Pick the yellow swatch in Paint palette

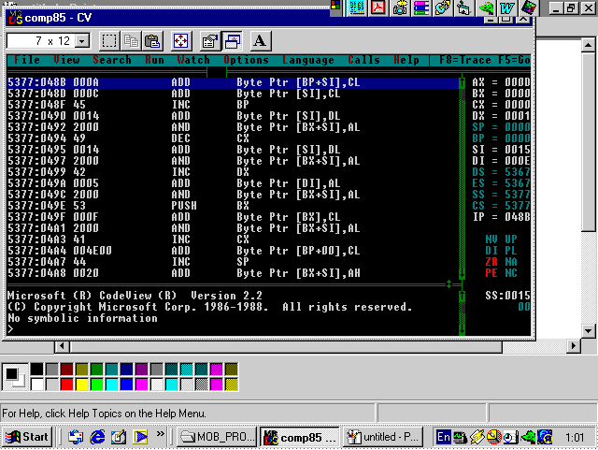[81, 385]
